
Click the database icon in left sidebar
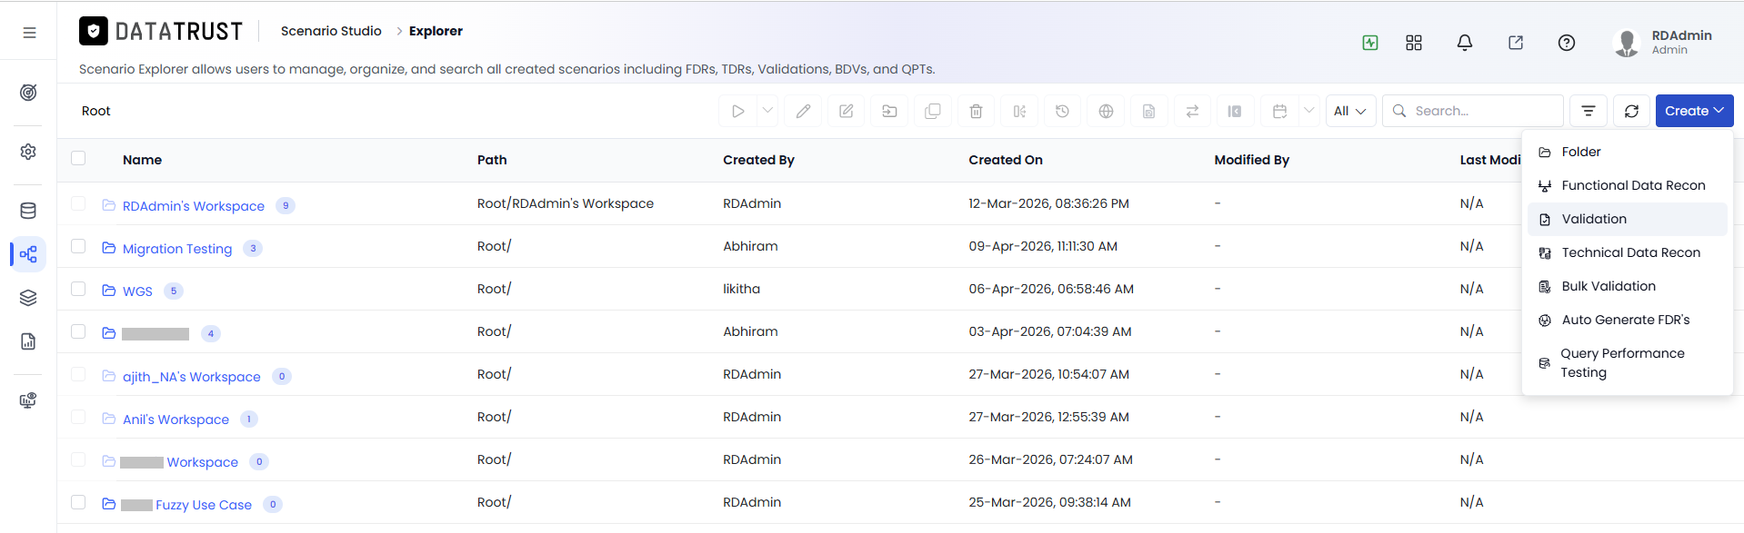28,211
